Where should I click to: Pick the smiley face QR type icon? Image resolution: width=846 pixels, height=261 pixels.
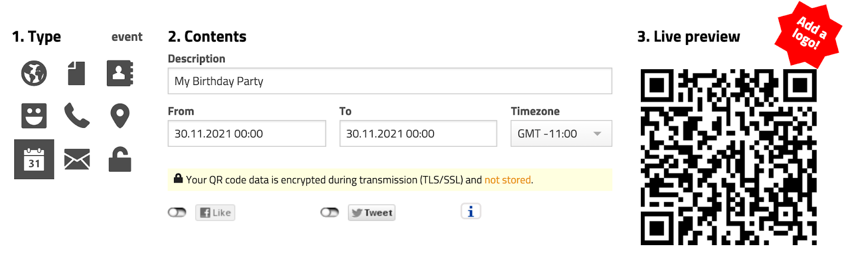pos(34,116)
